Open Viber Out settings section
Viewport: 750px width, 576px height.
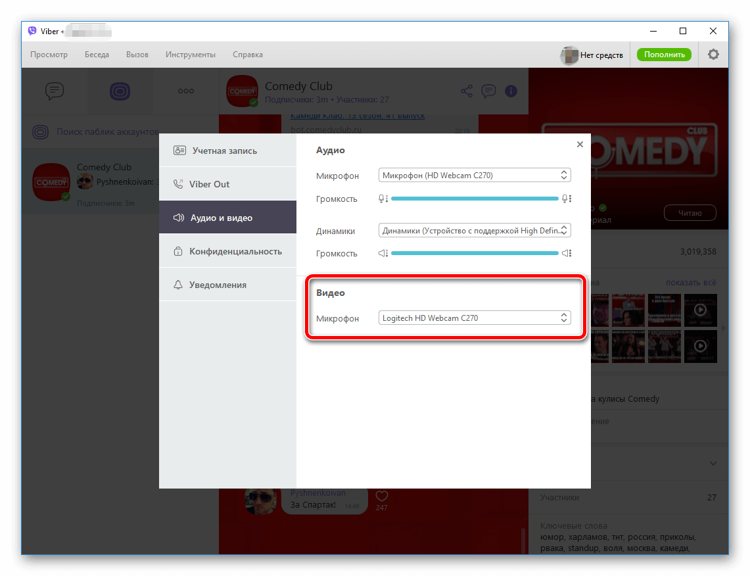227,183
